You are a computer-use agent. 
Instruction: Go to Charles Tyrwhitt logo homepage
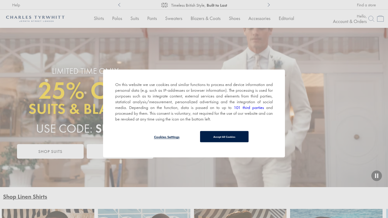pyautogui.click(x=35, y=18)
